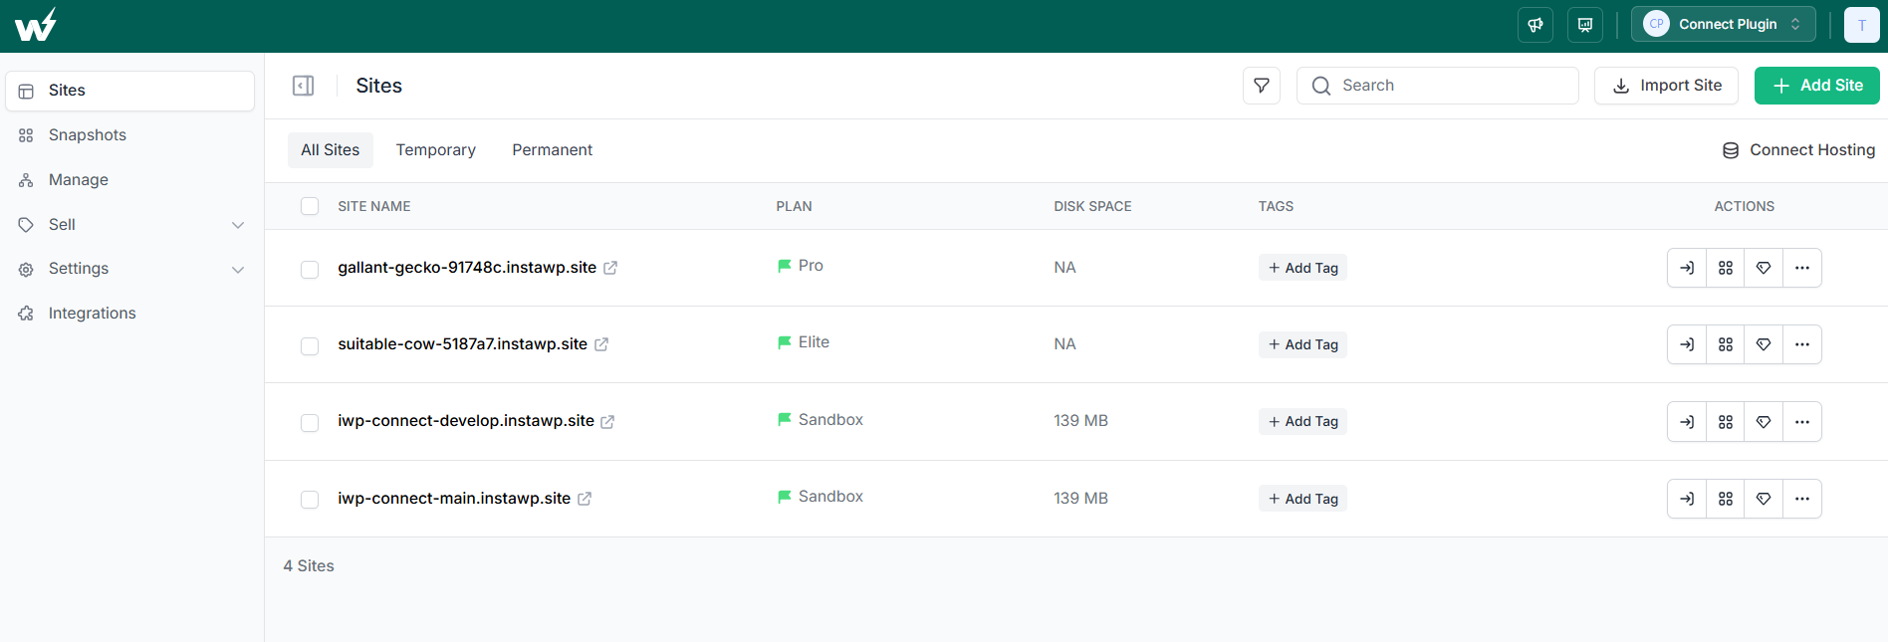Click Connect Hosting
Screen dimensions: 1888x642
1798,150
